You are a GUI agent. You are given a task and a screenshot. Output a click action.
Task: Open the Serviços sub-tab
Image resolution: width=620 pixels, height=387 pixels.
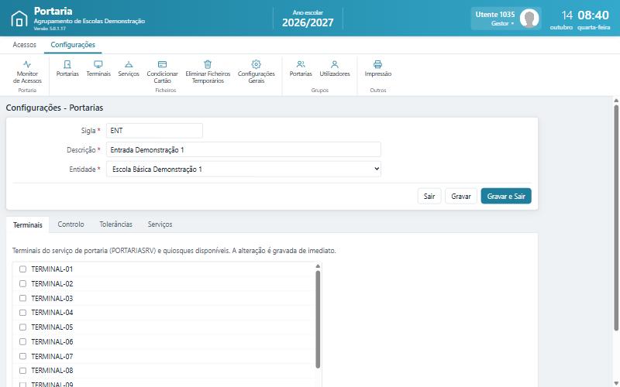coord(160,224)
